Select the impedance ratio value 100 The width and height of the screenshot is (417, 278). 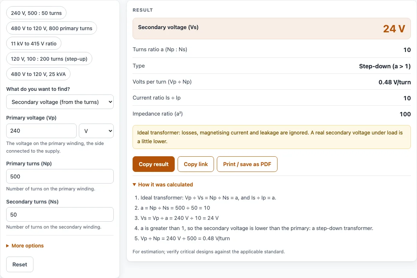pos(405,114)
